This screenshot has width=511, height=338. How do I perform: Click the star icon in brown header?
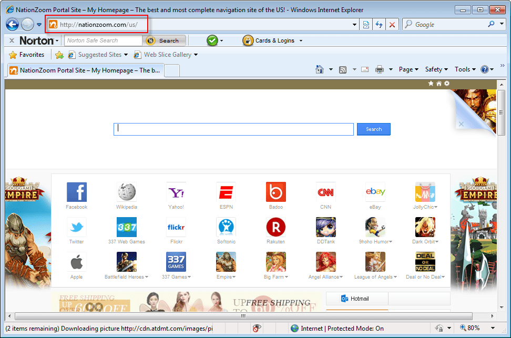[431, 84]
